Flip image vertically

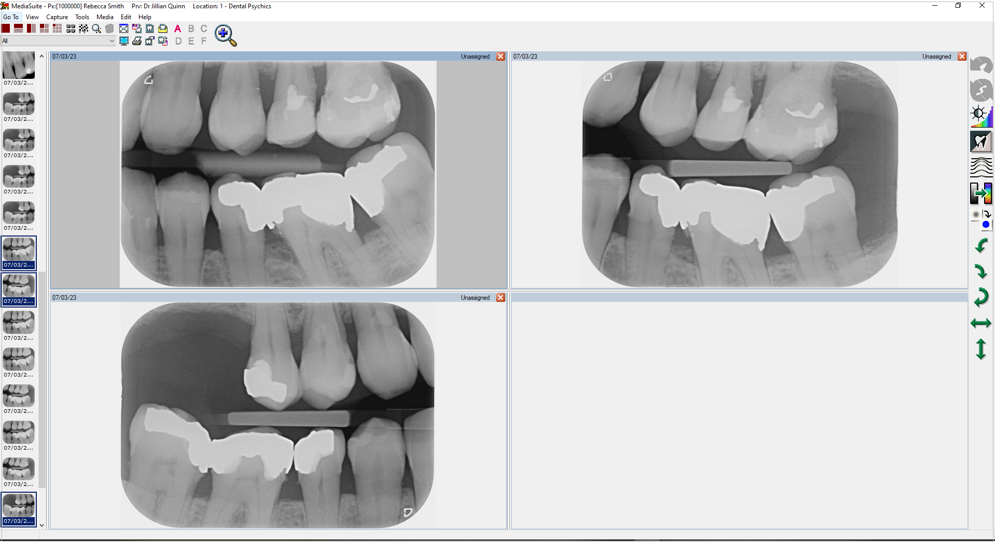tap(981, 349)
